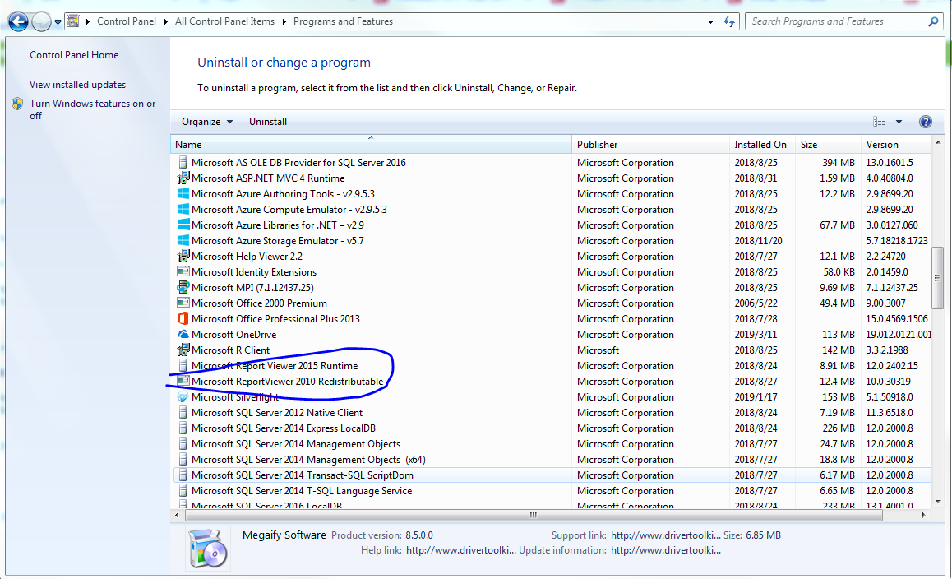Select the Microsoft Azure Storage Emulator icon
The height and width of the screenshot is (579, 952).
pos(183,240)
